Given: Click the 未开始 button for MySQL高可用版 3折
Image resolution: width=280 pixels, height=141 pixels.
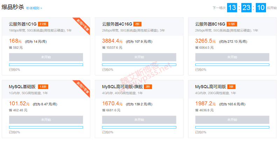Looking at the screenshot, I should 232,119.
